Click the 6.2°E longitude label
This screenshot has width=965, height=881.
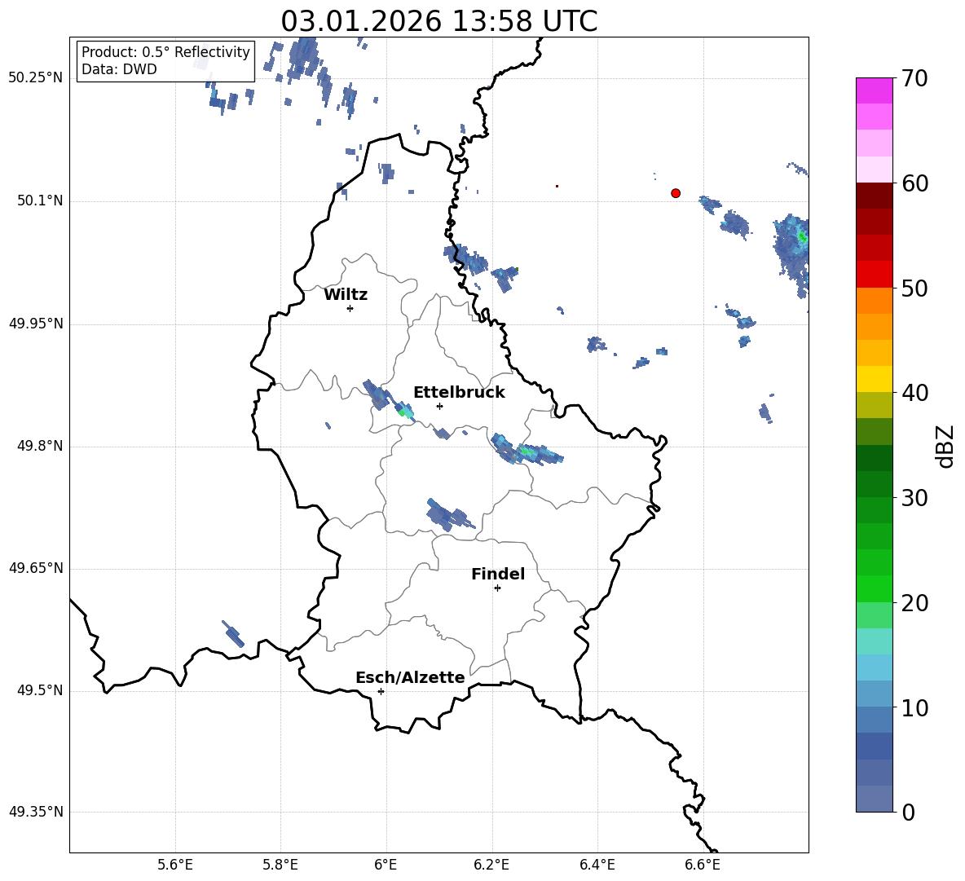pos(491,865)
